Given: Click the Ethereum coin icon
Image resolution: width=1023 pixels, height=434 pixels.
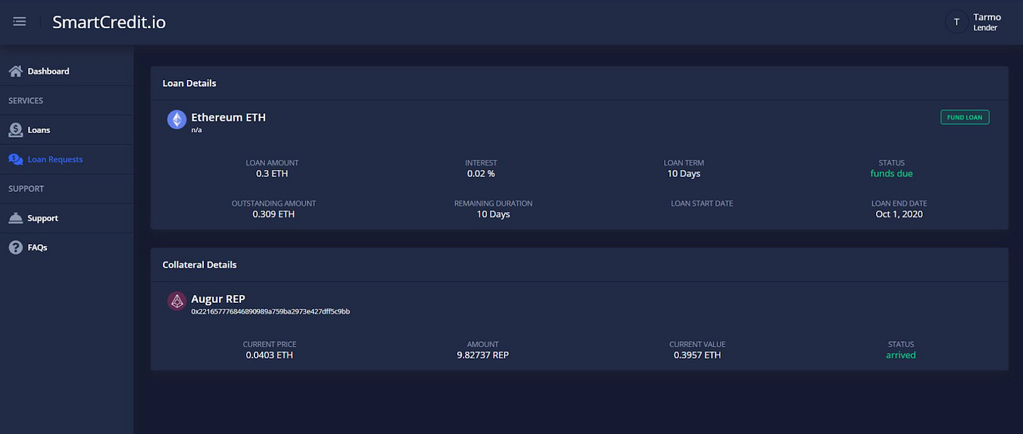Looking at the screenshot, I should [x=176, y=119].
